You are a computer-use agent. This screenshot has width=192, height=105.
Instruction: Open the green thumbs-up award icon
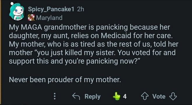point(117,96)
